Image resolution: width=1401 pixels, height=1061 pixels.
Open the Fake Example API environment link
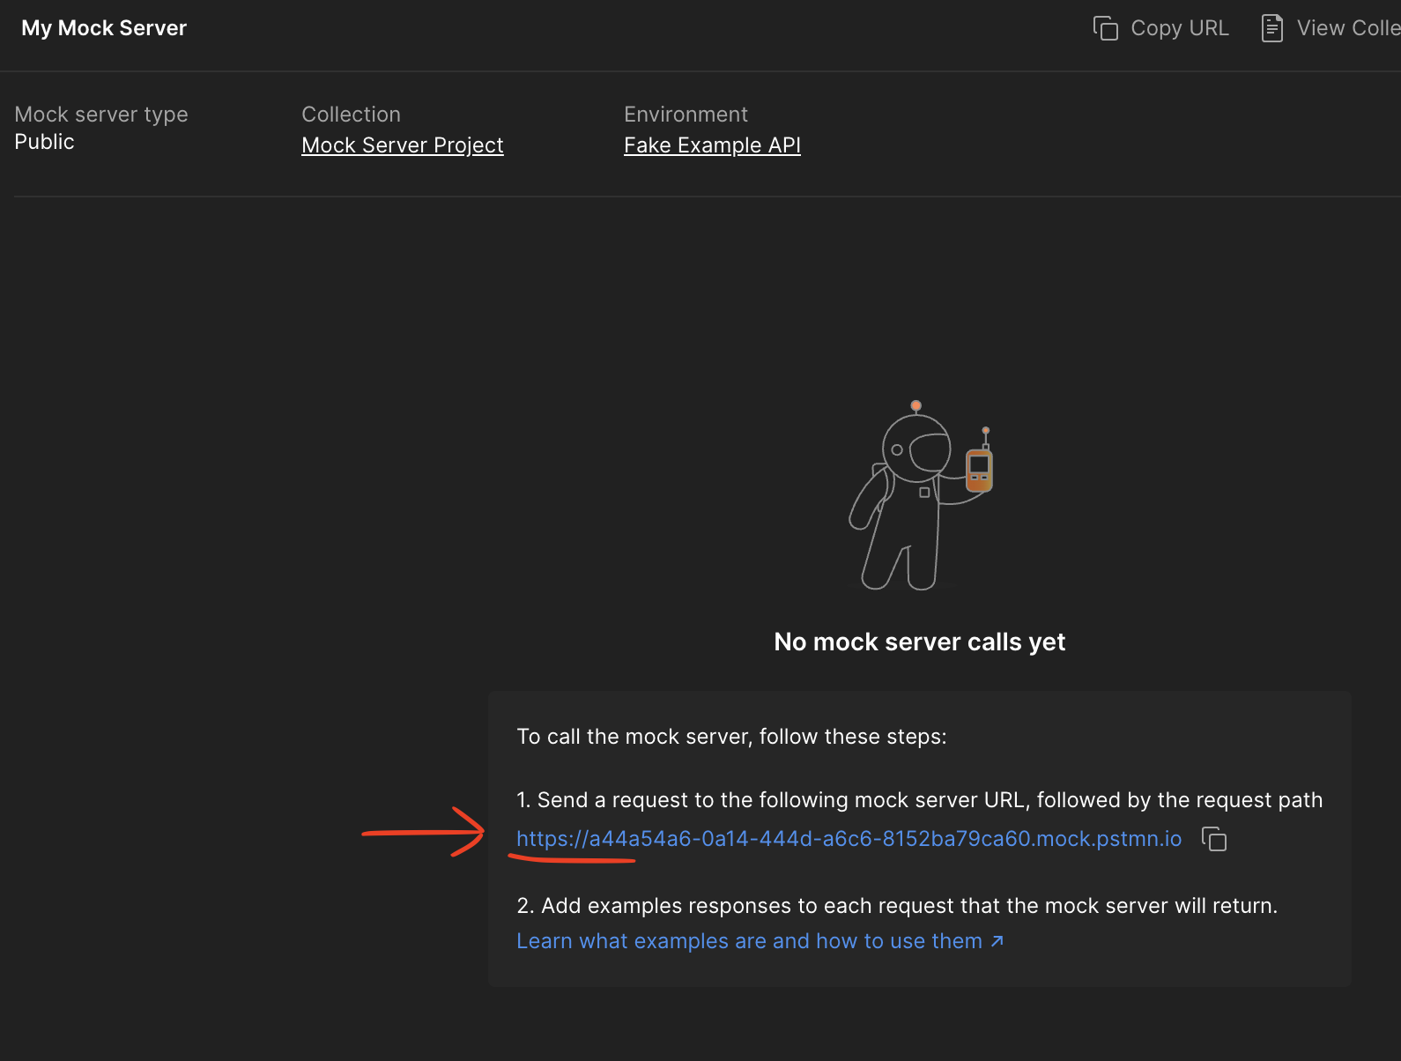tap(712, 145)
